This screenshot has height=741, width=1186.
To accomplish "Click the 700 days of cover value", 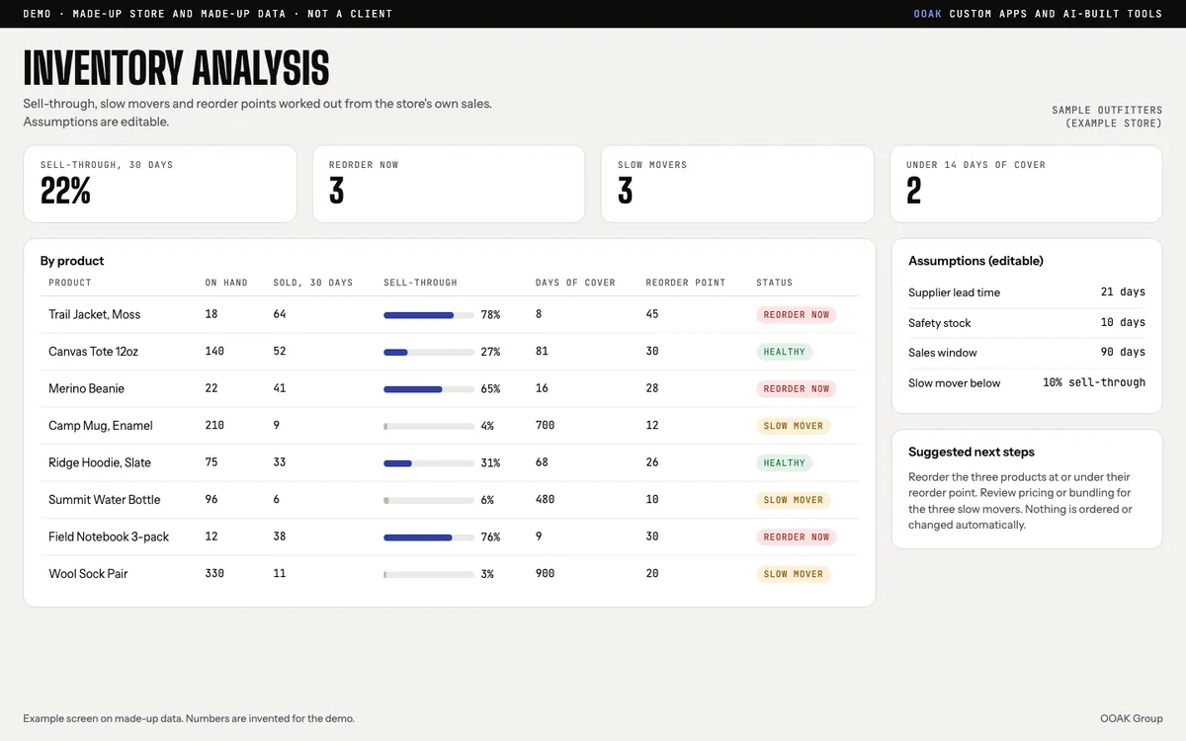I will pyautogui.click(x=545, y=426).
